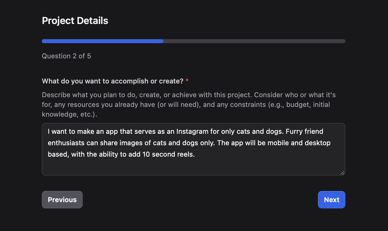Click the word 'enthusiasts' in the text area
This screenshot has width=388, height=231.
click(64, 143)
